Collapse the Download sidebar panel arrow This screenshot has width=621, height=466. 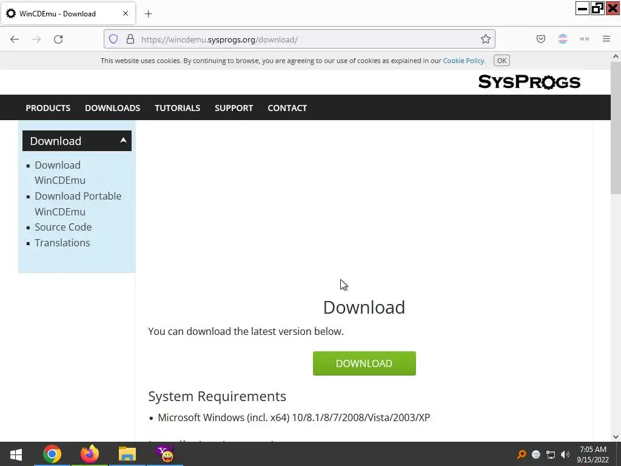123,140
